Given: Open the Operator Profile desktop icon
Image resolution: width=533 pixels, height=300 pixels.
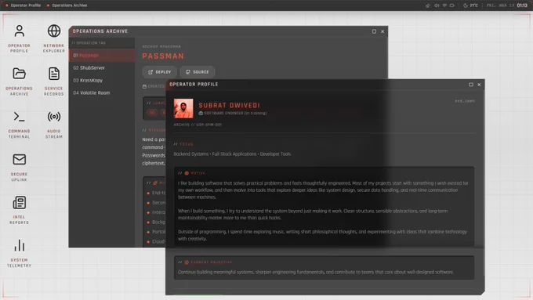Looking at the screenshot, I should [x=19, y=38].
